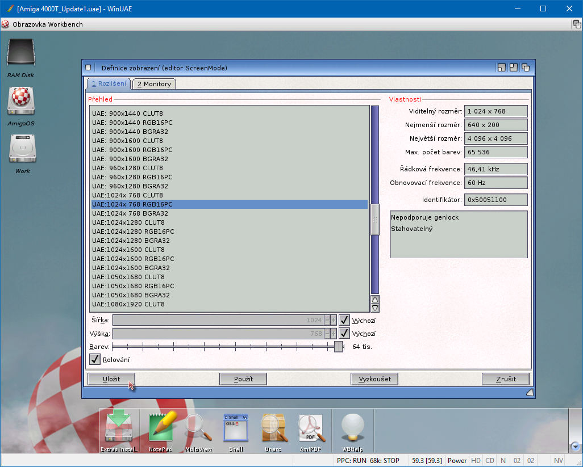This screenshot has width=583, height=467.
Task: Open the RAM Disk desktop icon
Action: [20, 54]
